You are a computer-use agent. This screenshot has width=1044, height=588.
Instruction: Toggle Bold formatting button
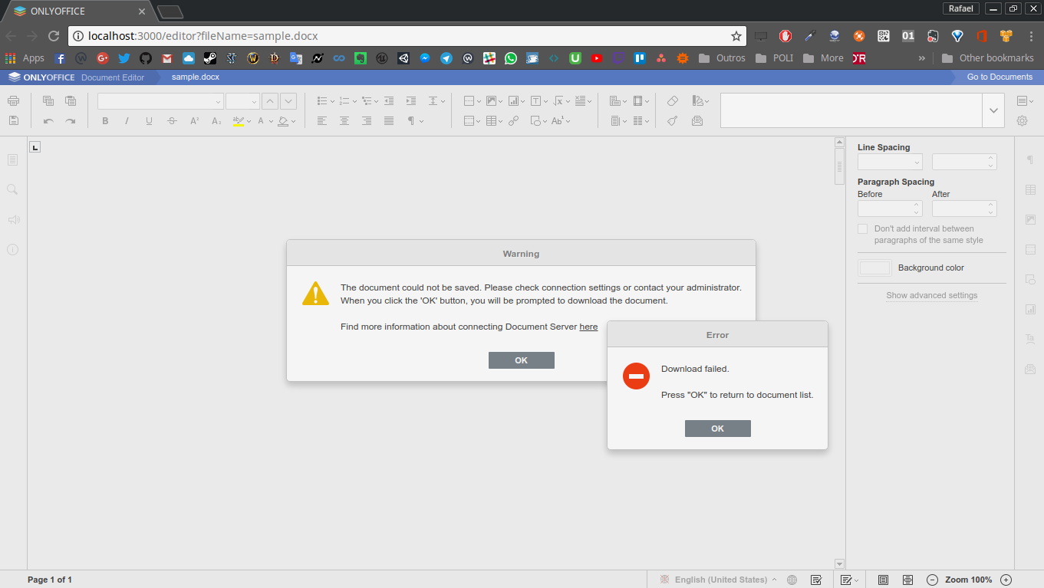(105, 120)
